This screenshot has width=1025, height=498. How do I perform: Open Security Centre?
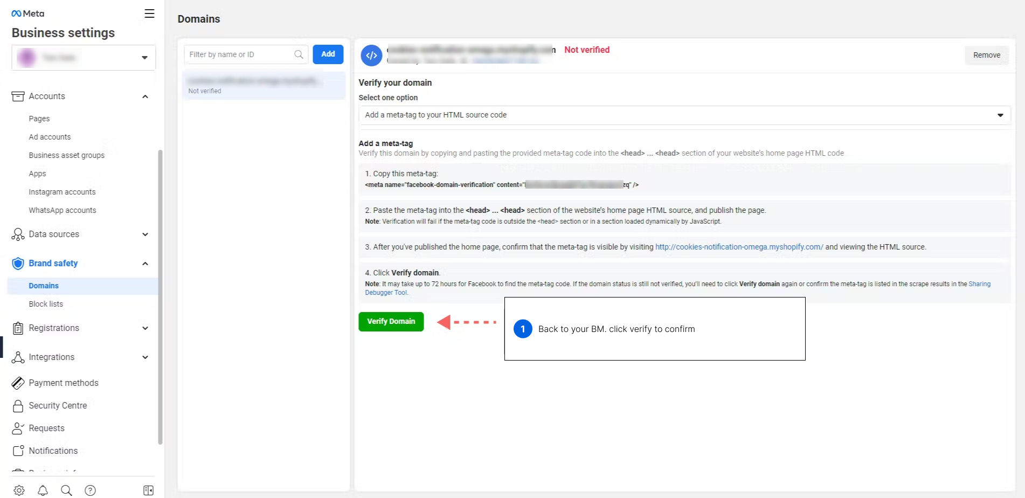[x=58, y=406]
